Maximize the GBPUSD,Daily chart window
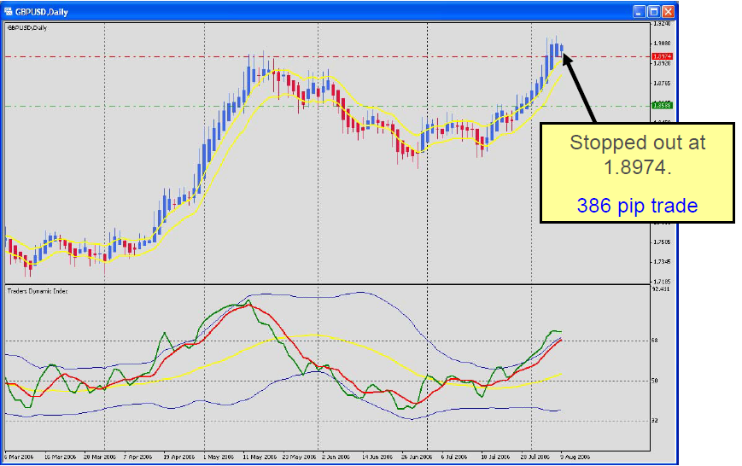 coord(654,11)
